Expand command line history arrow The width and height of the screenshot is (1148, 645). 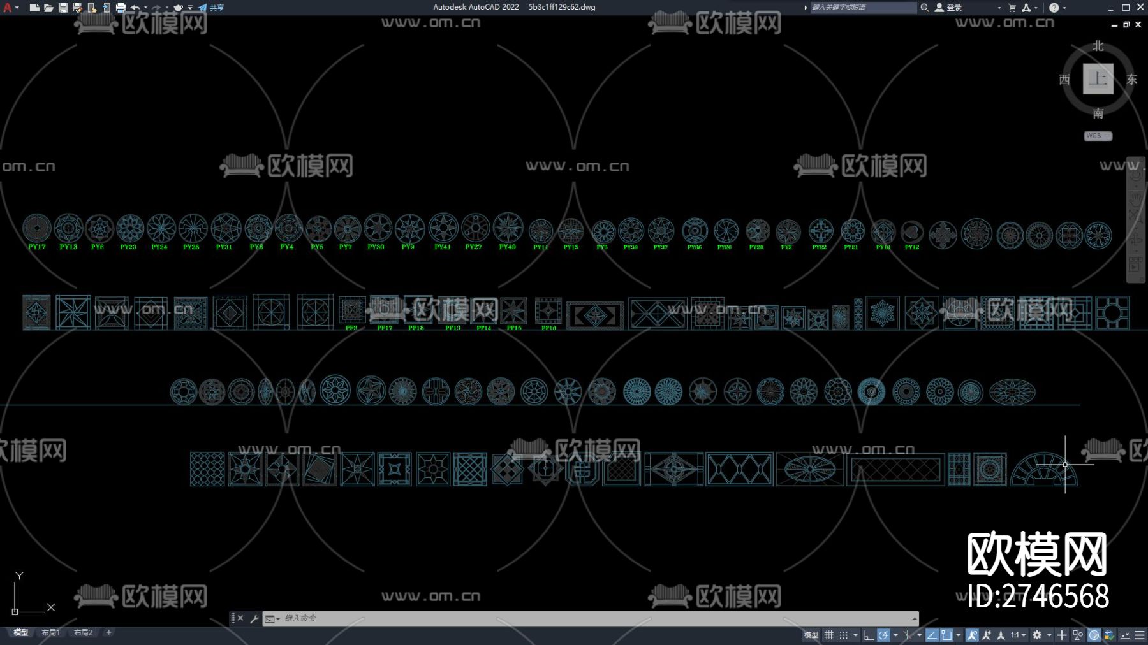[914, 618]
